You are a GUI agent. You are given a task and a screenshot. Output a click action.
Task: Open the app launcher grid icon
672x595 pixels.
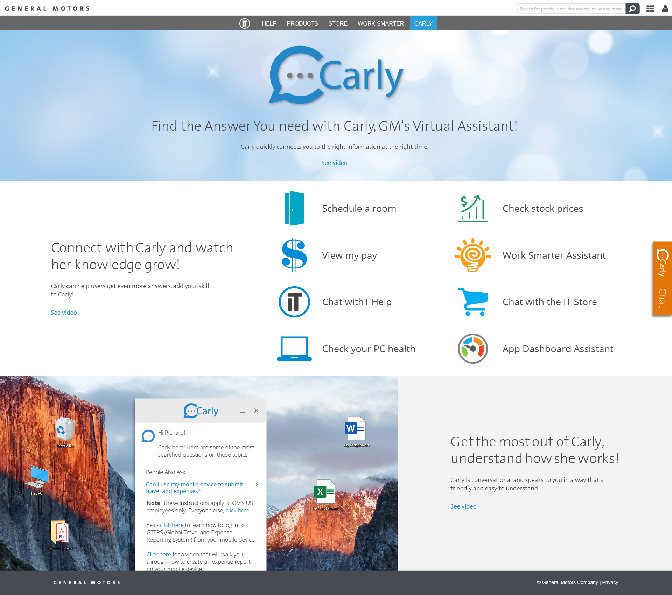[x=651, y=9]
